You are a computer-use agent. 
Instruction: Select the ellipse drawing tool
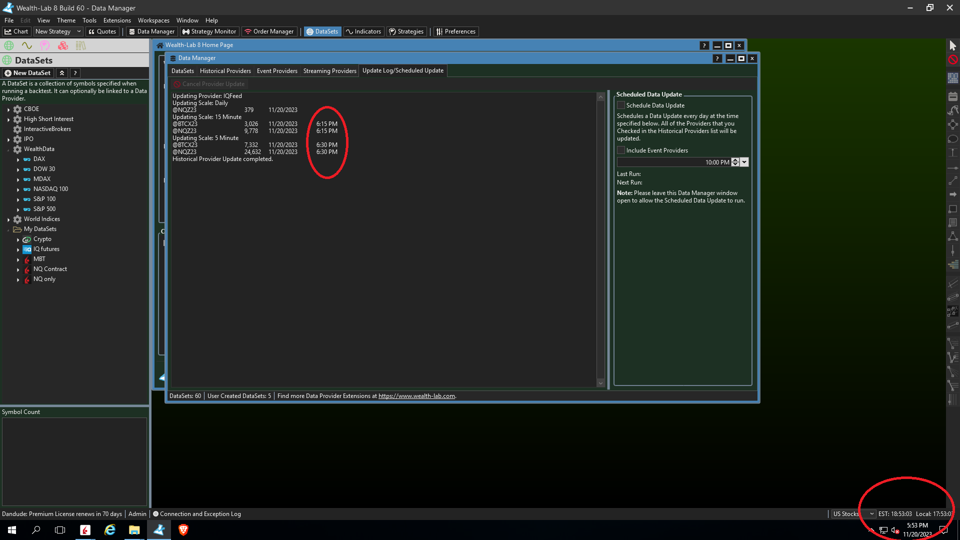(953, 139)
